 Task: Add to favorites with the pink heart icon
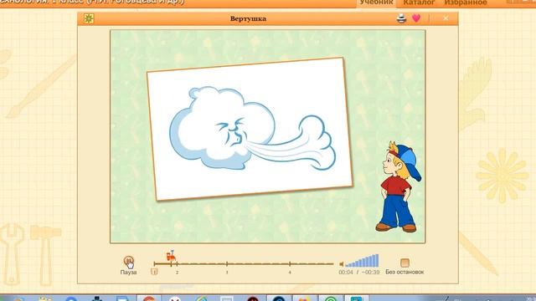pyautogui.click(x=416, y=18)
